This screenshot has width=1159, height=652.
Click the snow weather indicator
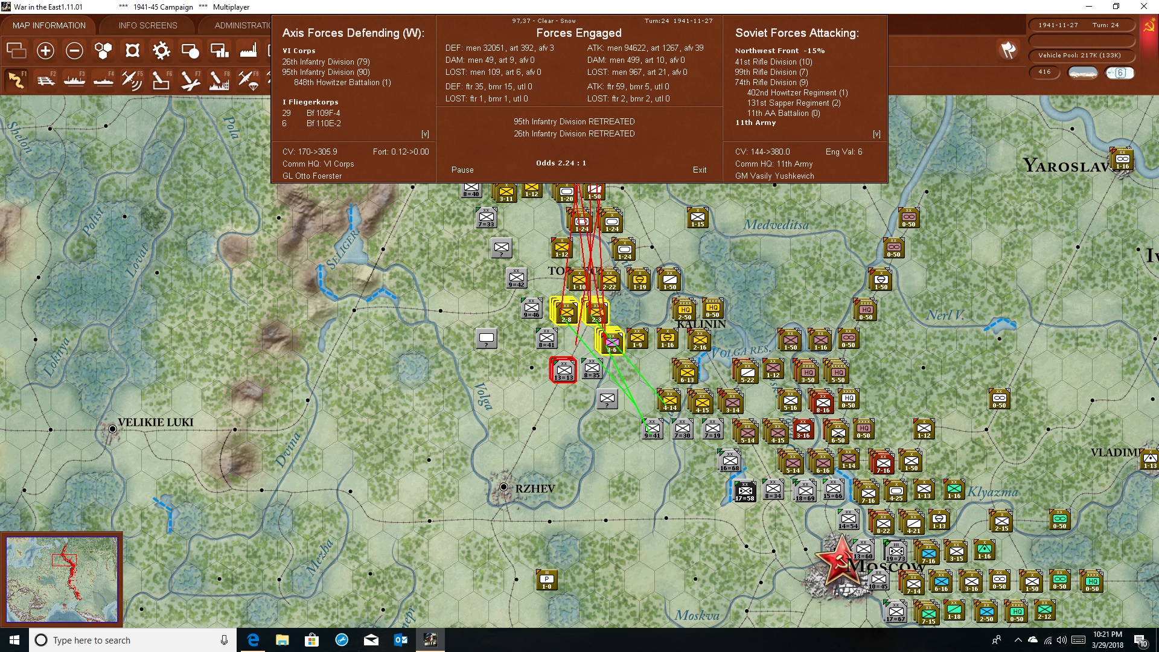tap(1083, 72)
